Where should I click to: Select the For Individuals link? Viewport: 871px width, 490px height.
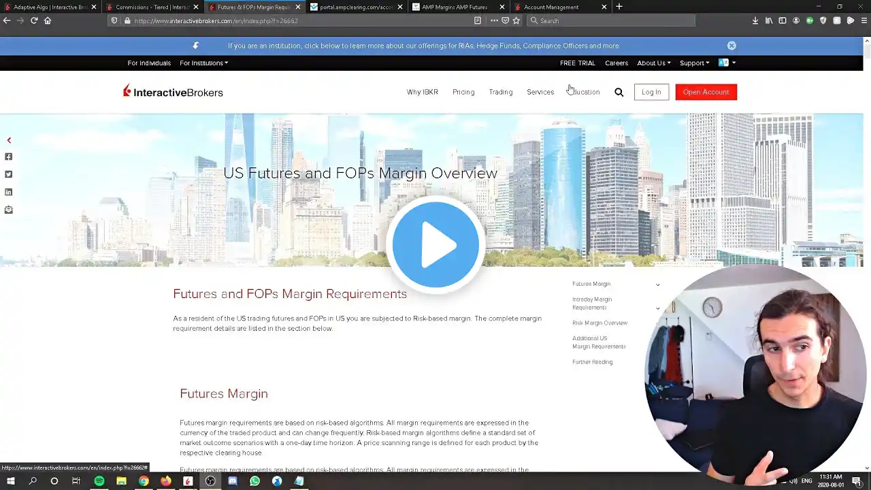[x=149, y=63]
